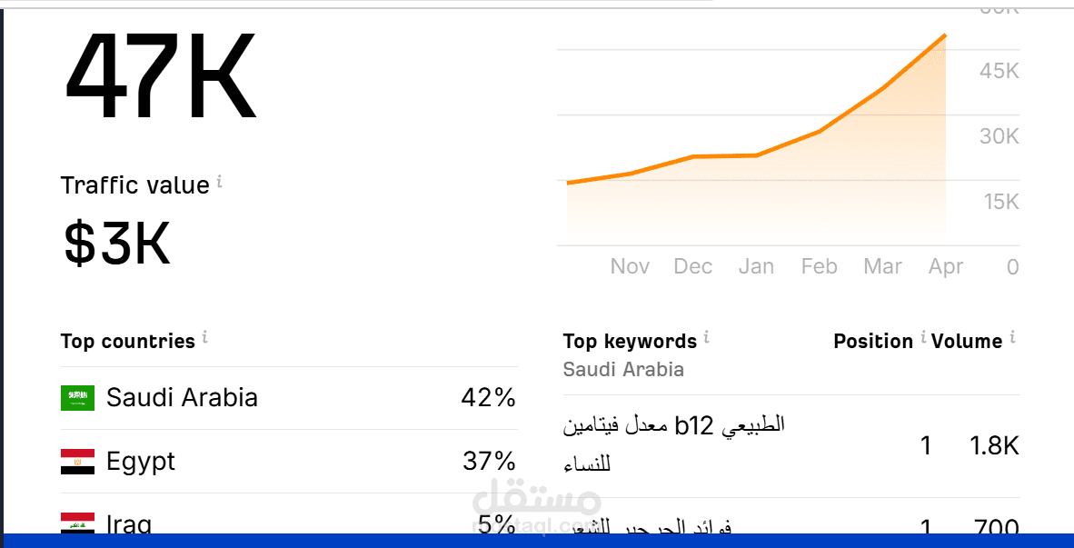1074x548 pixels.
Task: Click the 47K traffic metric
Action: pos(160,76)
